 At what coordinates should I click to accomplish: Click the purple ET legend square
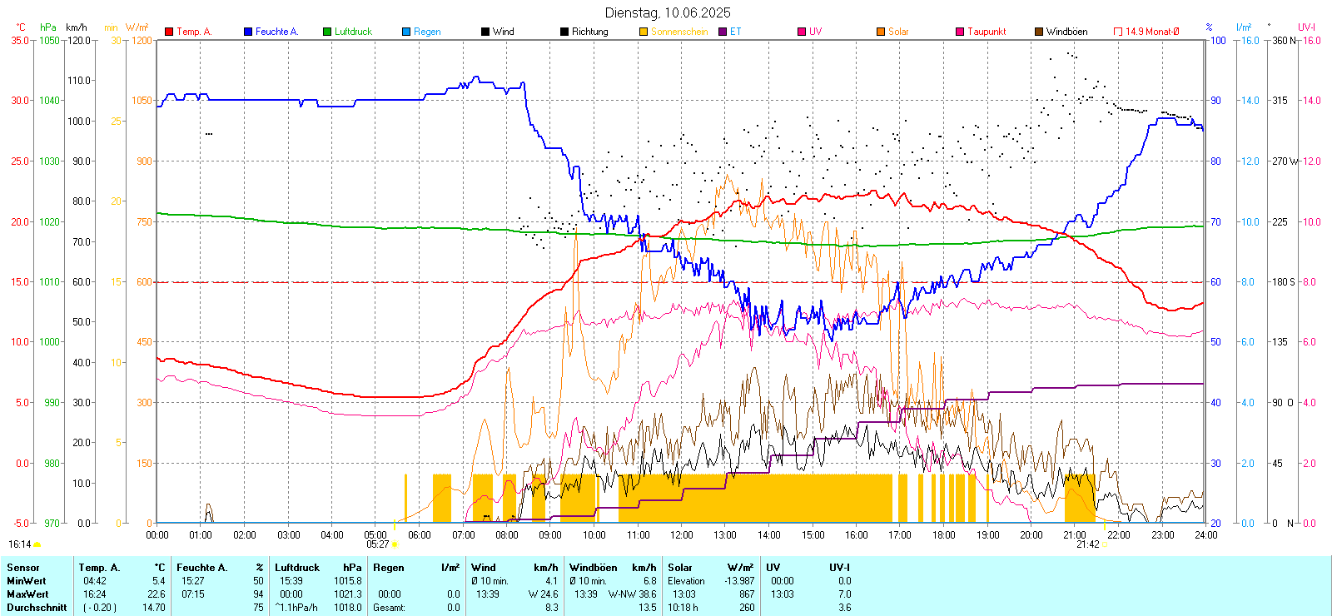[x=723, y=32]
